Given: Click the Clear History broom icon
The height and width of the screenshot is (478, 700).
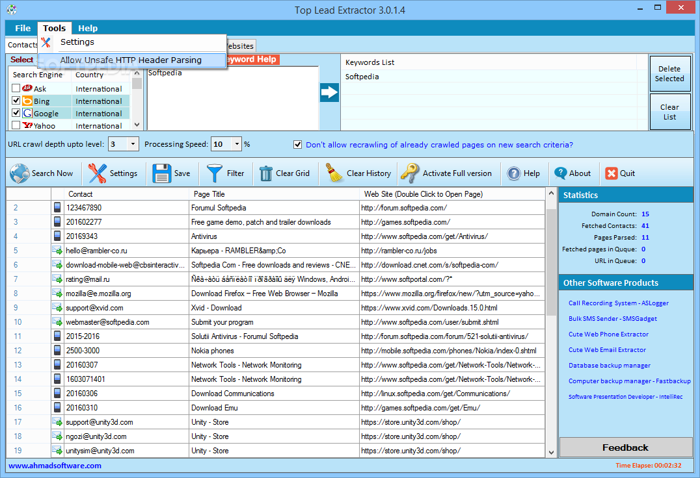Looking at the screenshot, I should pos(334,173).
